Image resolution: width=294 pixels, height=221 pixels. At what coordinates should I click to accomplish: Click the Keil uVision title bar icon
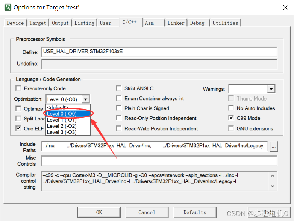pyautogui.click(x=8, y=7)
